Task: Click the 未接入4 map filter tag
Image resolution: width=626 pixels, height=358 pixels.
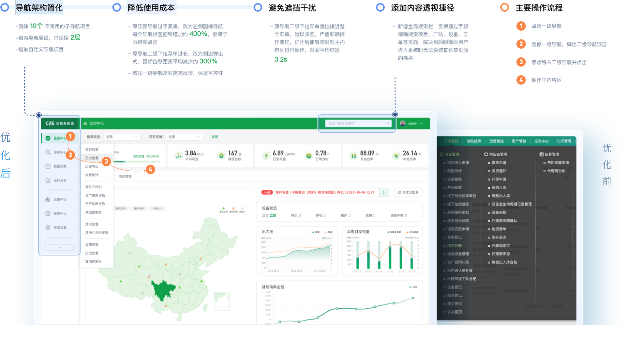Action: pyautogui.click(x=157, y=208)
